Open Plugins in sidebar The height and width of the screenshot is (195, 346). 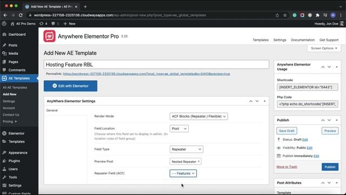pyautogui.click(x=14, y=161)
